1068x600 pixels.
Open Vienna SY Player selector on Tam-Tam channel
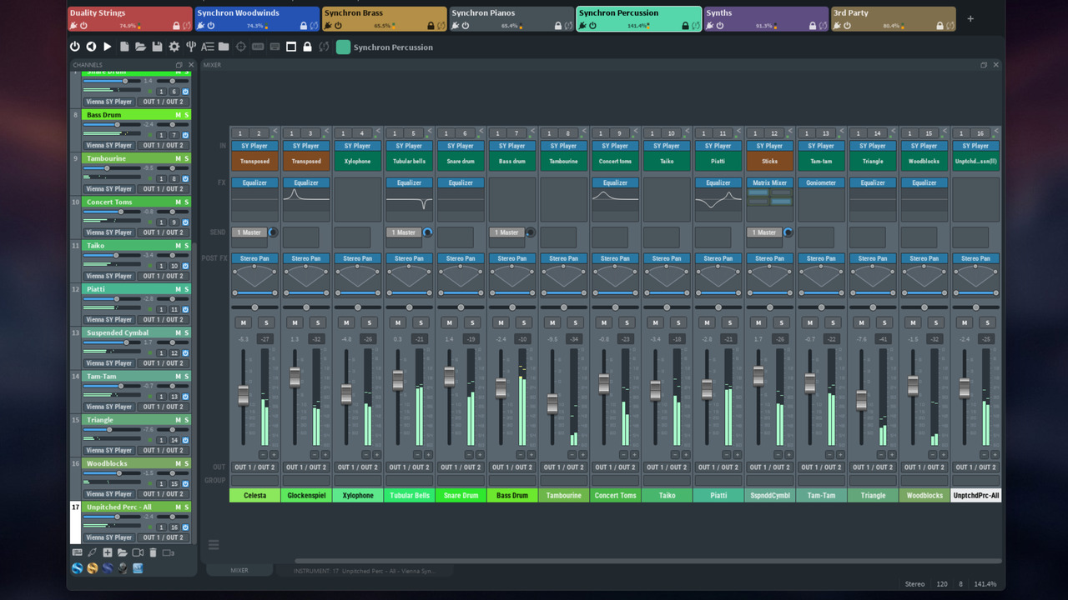tap(108, 407)
